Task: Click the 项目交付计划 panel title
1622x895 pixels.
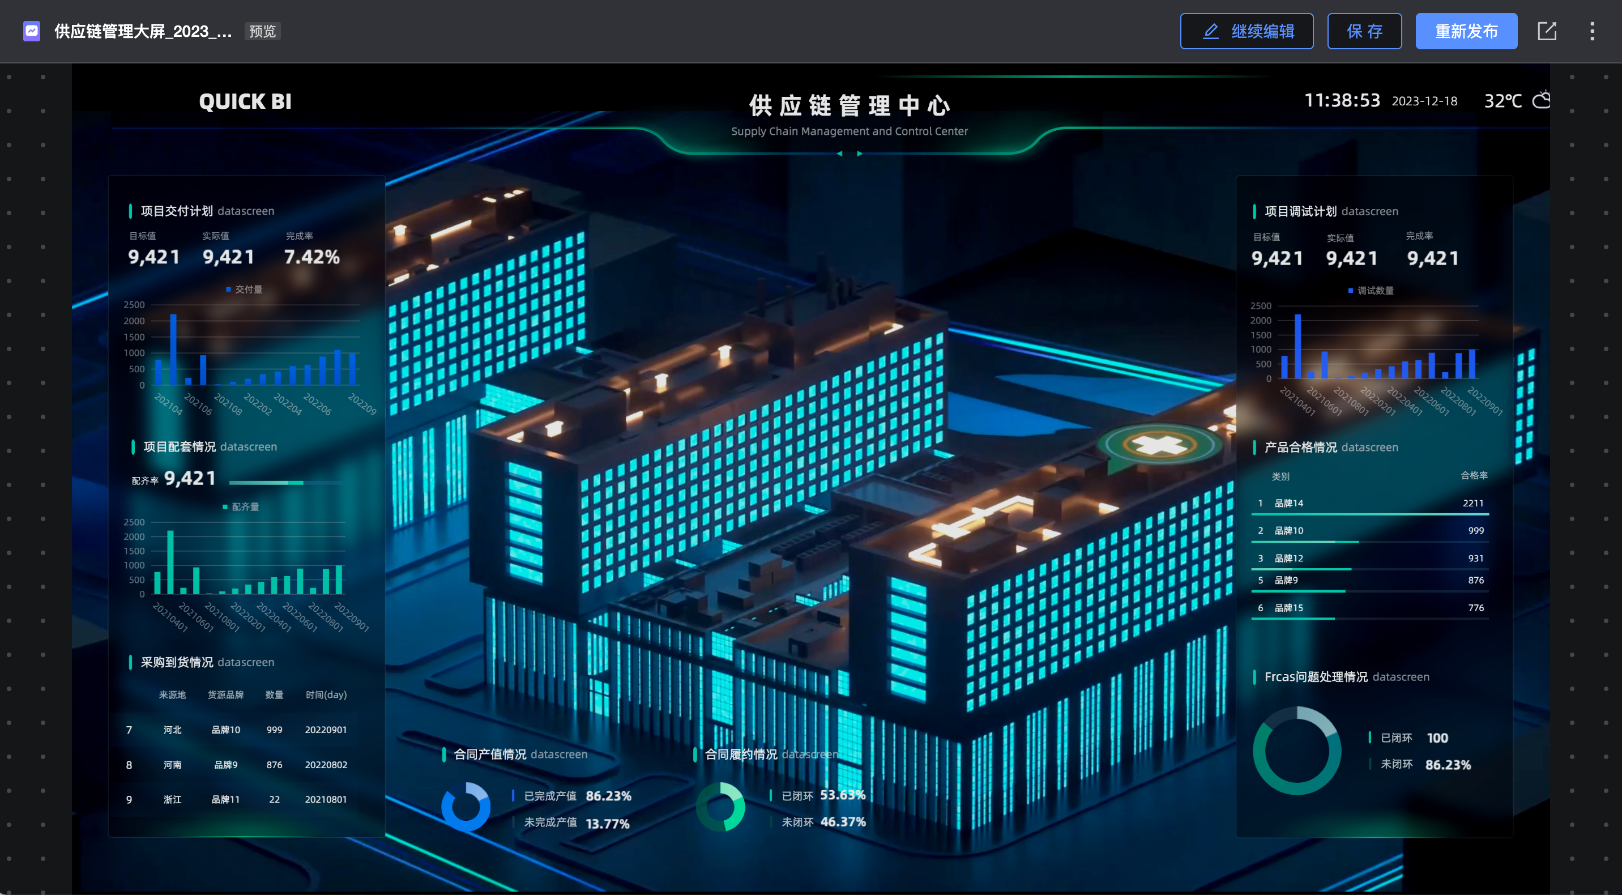Action: point(176,211)
